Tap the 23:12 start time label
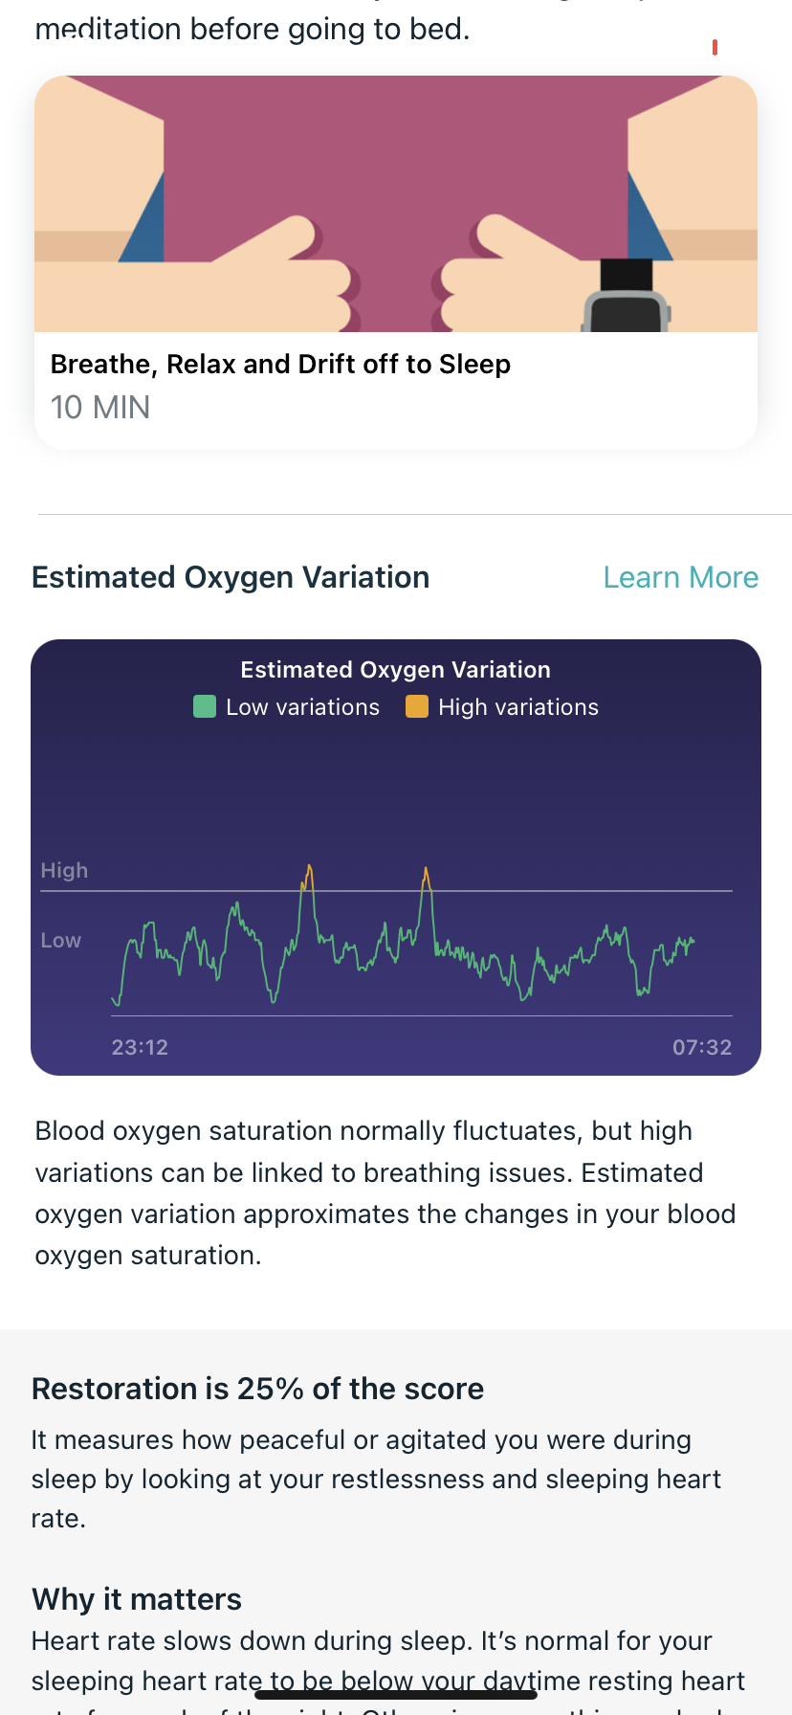 (x=140, y=1047)
